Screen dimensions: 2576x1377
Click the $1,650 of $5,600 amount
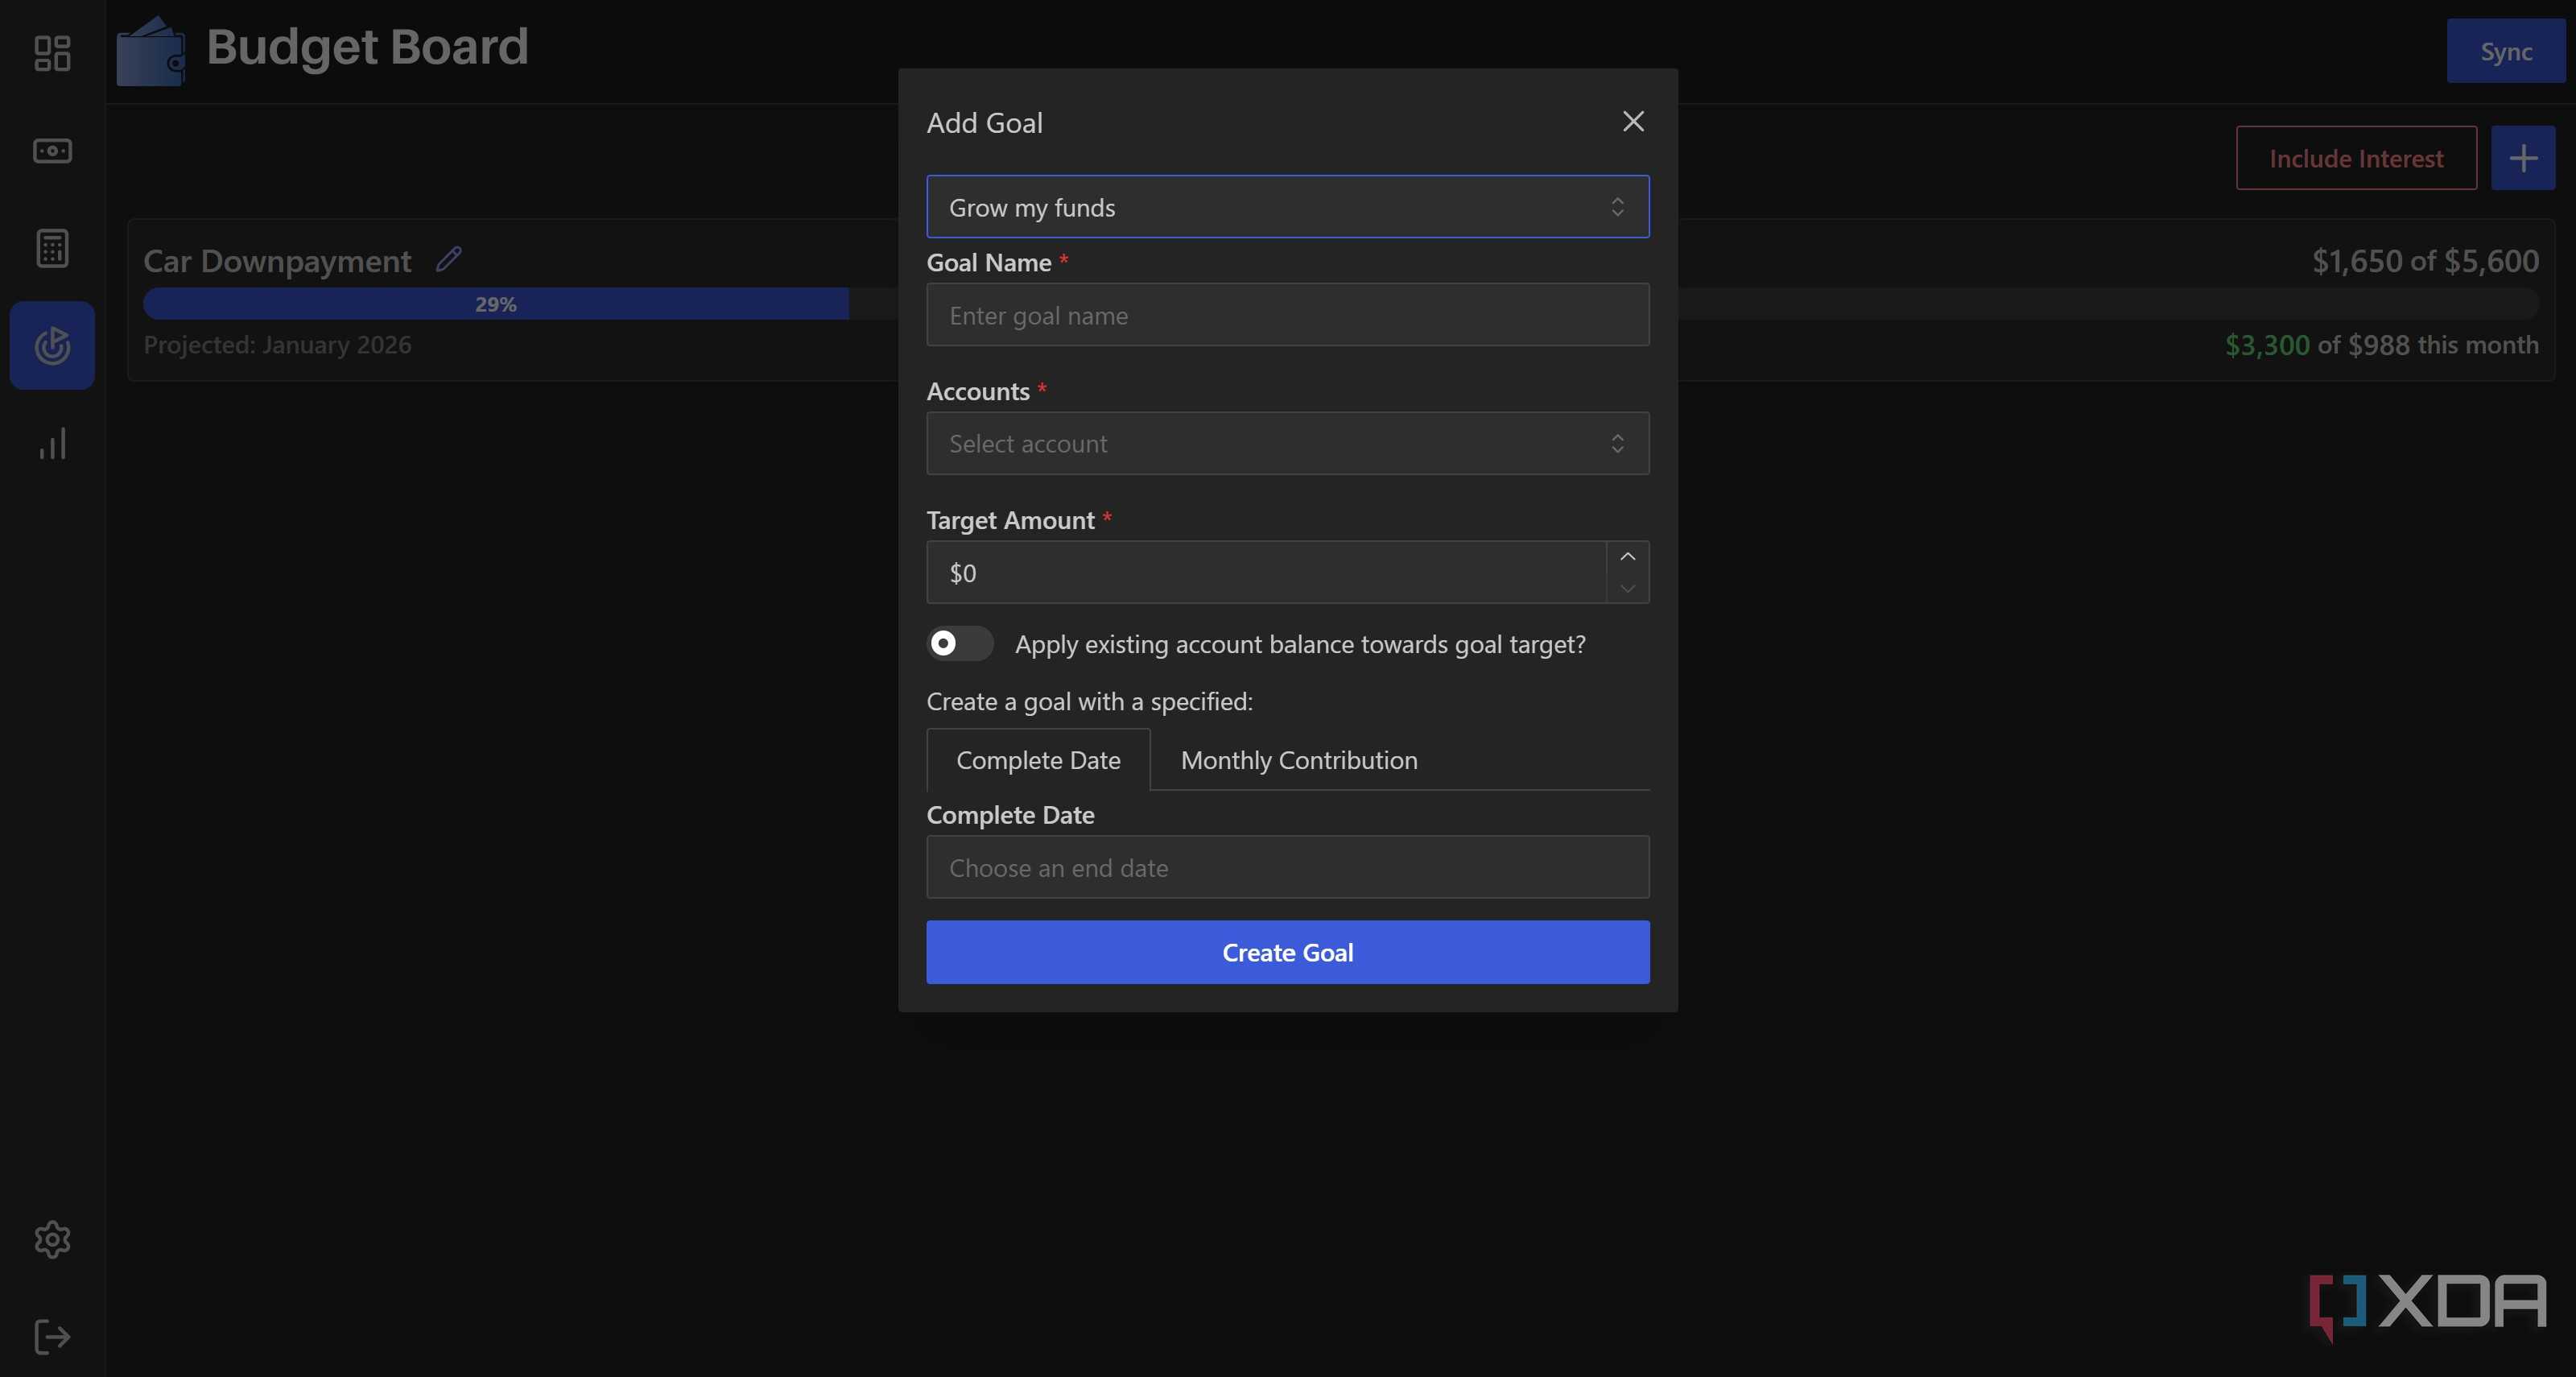coord(2425,261)
